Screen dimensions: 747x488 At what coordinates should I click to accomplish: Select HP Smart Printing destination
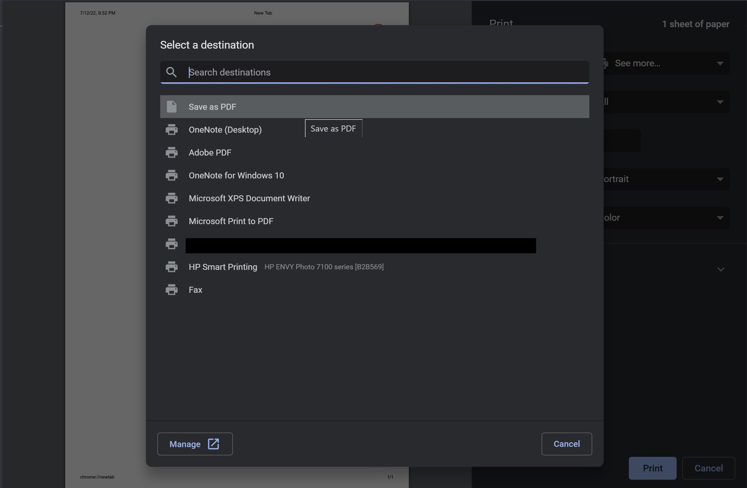(x=374, y=267)
